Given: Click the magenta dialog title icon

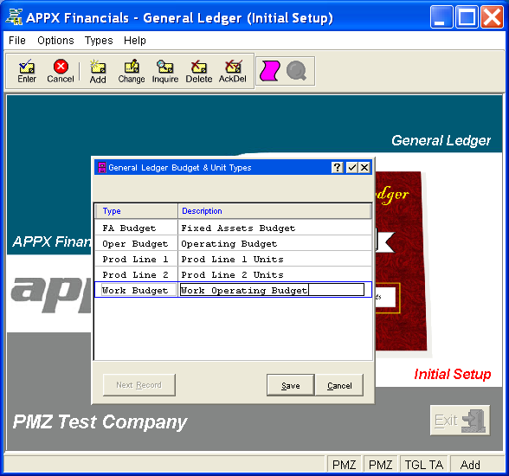Looking at the screenshot, I should tap(101, 167).
